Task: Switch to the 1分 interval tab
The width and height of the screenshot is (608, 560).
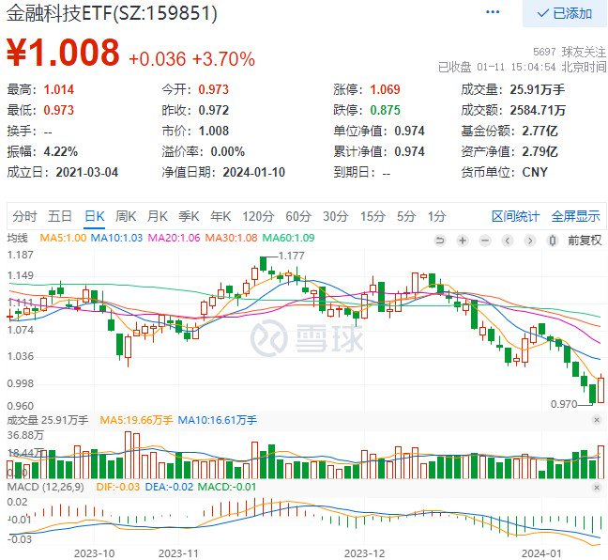Action: [x=436, y=216]
